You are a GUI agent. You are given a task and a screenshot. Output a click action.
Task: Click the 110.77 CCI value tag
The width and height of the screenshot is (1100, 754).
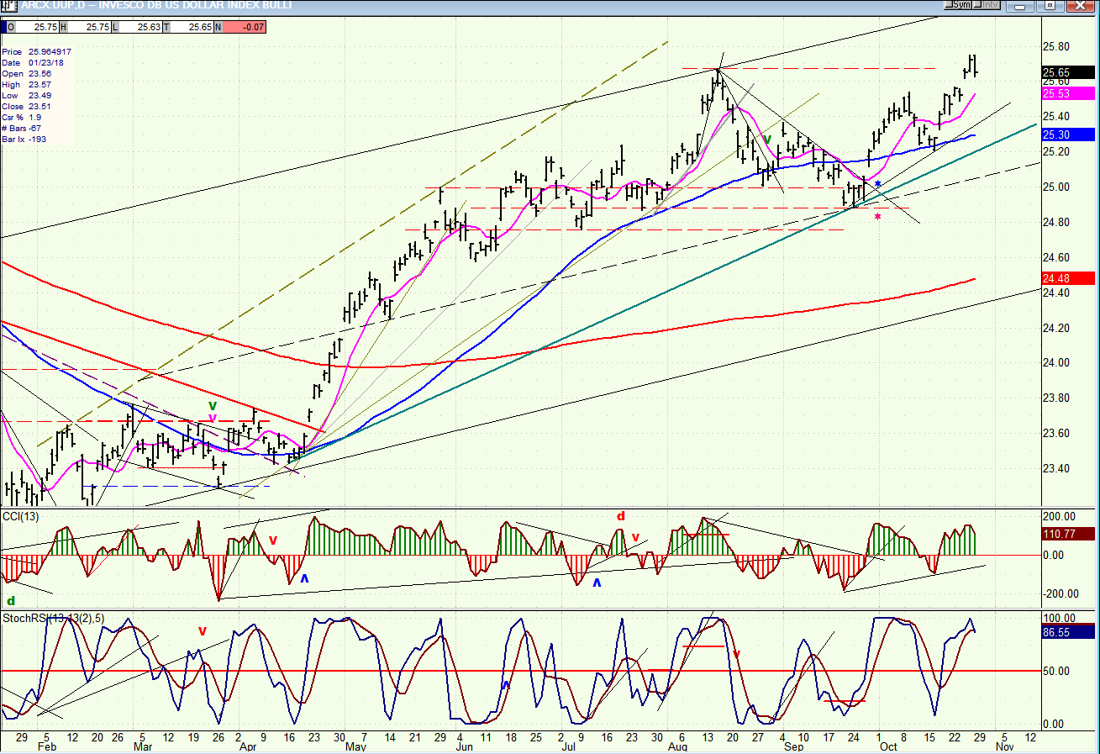tap(1067, 532)
